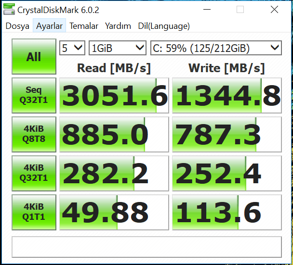Start the Seq Q32T1 test

click(34, 96)
